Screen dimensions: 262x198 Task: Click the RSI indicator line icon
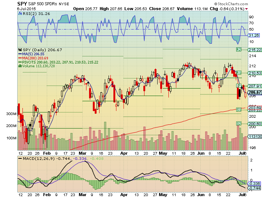20,14
